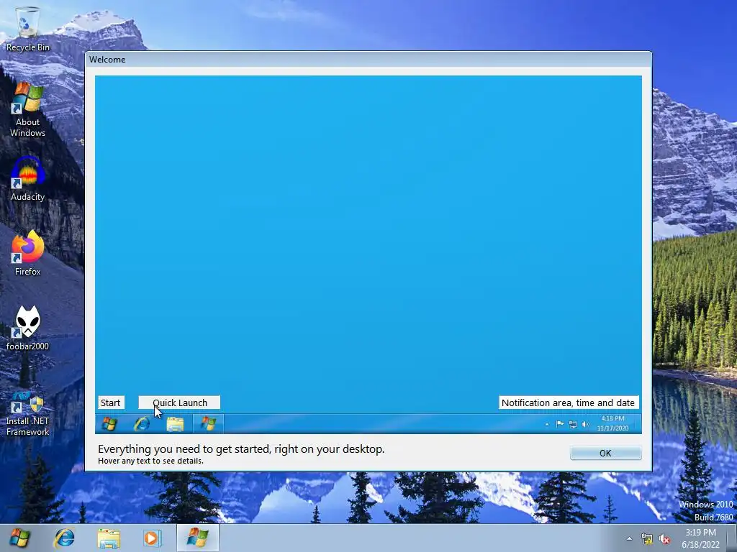Open Windows Explorer from the real taskbar
Image resolution: width=737 pixels, height=552 pixels.
[x=109, y=538]
